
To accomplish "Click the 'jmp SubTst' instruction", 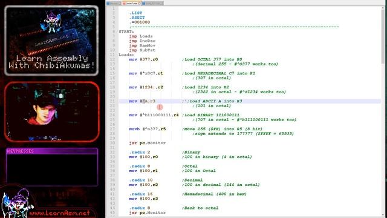I will pos(142,50).
